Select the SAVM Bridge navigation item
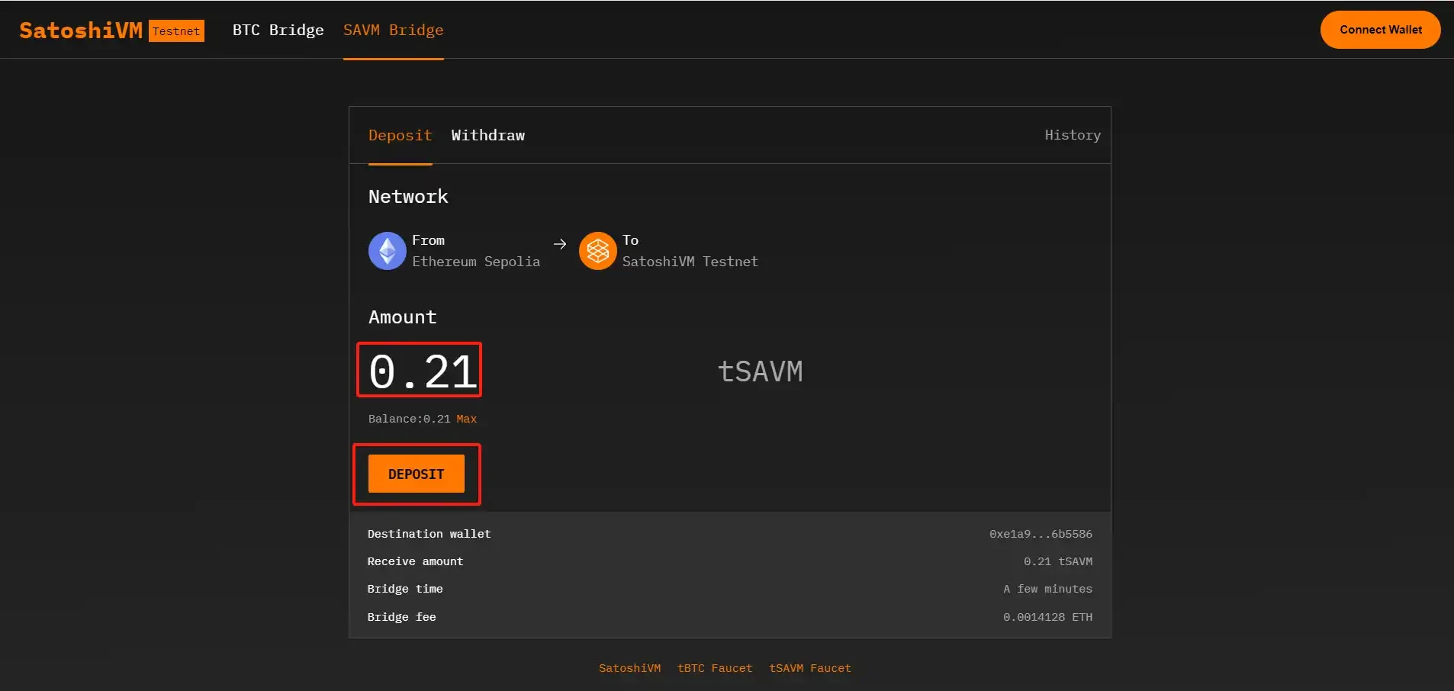The width and height of the screenshot is (1454, 691). (x=393, y=31)
